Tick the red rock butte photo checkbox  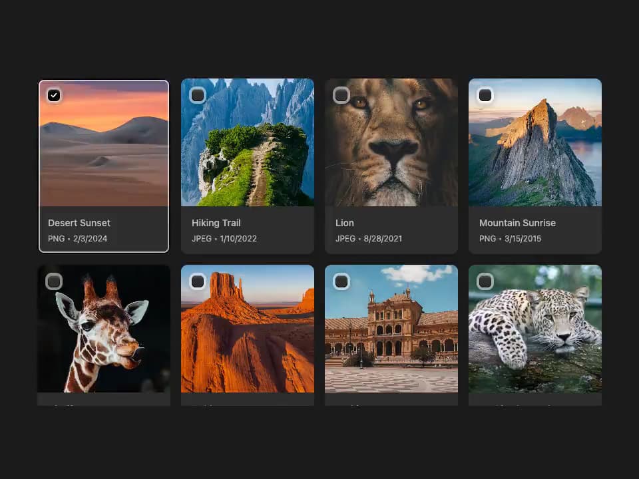pyautogui.click(x=198, y=281)
